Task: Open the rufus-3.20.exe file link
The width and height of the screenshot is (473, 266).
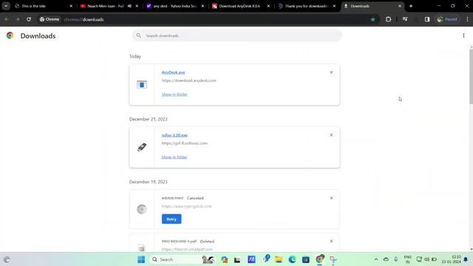Action: pos(174,135)
